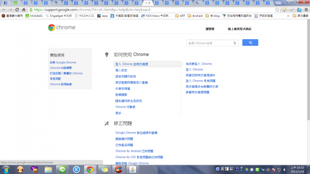Expand the other bookmarks folder at far right

[x=300, y=16]
